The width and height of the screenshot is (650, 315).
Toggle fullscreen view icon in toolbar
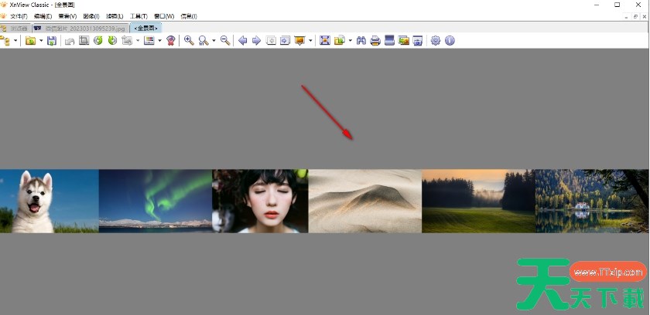325,40
